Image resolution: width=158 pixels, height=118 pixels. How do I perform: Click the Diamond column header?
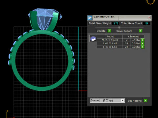[134, 37]
